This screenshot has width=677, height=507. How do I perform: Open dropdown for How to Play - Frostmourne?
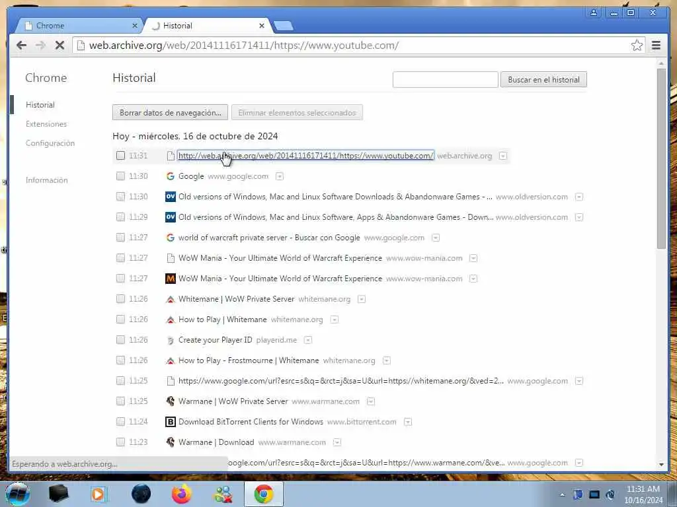pos(387,361)
